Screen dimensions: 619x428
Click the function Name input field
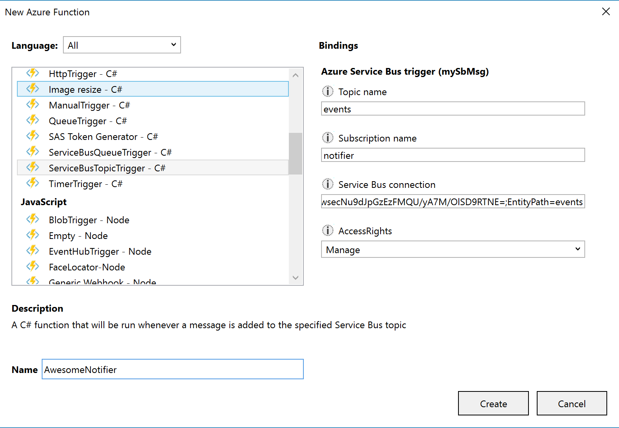[173, 369]
